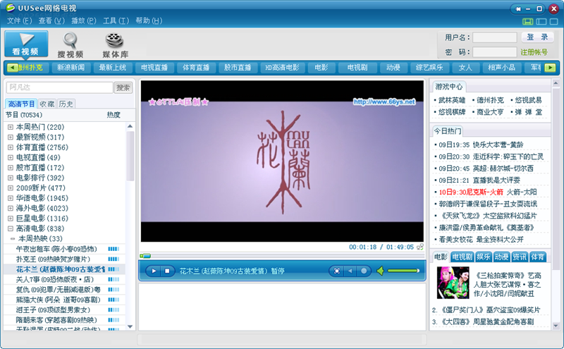Toggle fullscreen video icon
Image resolution: width=564 pixels, height=349 pixels.
336,271
